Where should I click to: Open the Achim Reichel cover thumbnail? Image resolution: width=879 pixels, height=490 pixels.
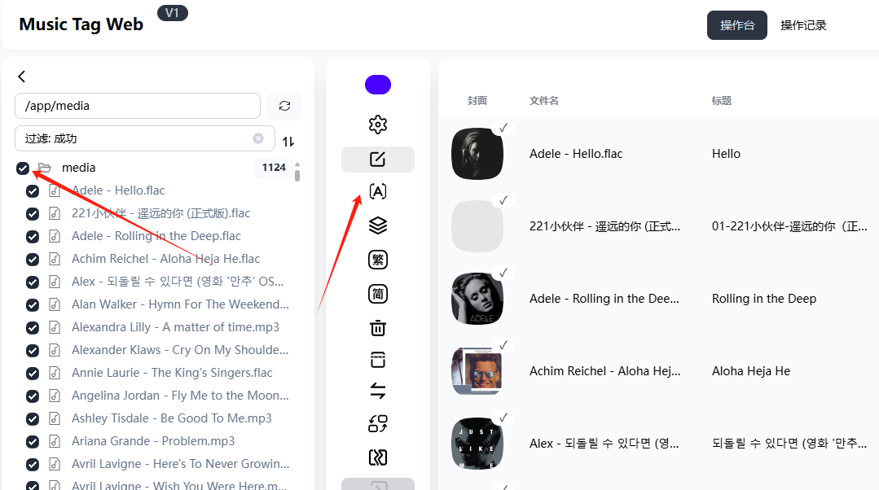pos(477,371)
